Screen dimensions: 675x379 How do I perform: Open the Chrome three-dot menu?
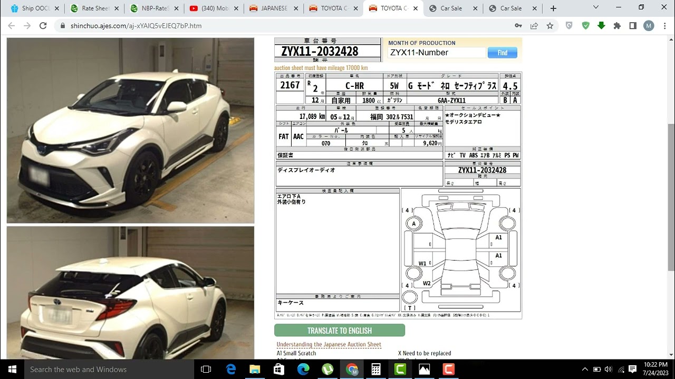pyautogui.click(x=664, y=26)
